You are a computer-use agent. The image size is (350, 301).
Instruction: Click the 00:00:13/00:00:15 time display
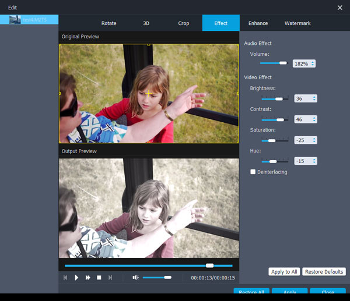coord(213,278)
